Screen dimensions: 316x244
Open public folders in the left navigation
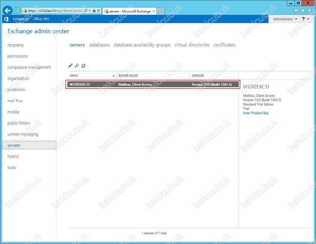coord(19,123)
